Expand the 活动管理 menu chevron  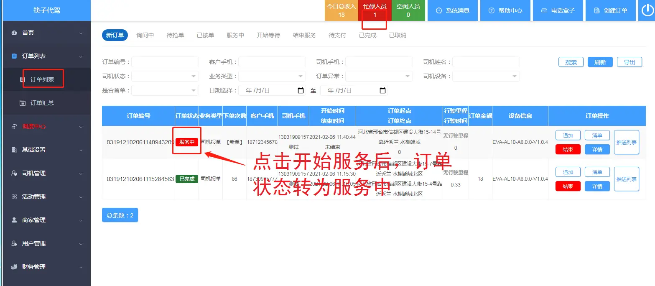click(x=81, y=197)
